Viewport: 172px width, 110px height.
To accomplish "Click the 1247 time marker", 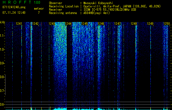I will [117, 24].
